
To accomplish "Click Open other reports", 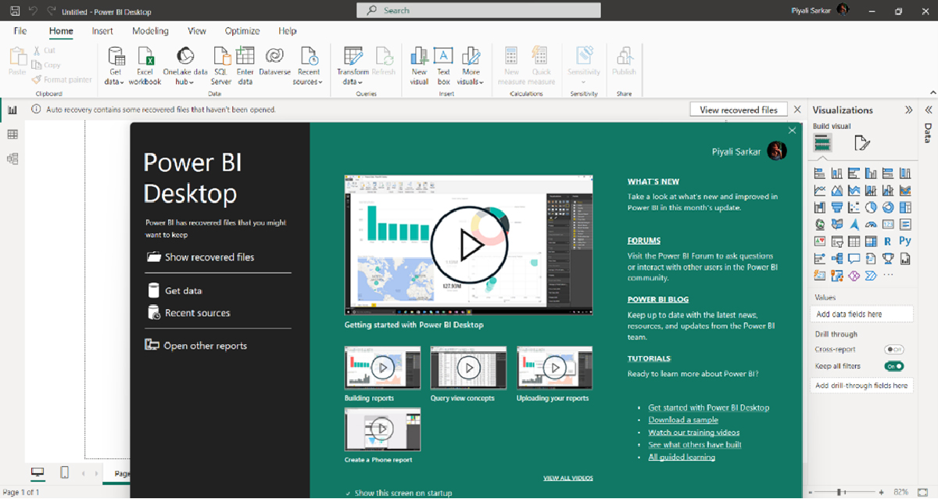I will [x=196, y=346].
